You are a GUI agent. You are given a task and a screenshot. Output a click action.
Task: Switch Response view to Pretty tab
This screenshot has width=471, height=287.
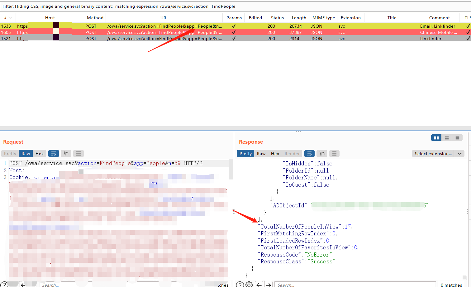click(x=245, y=154)
